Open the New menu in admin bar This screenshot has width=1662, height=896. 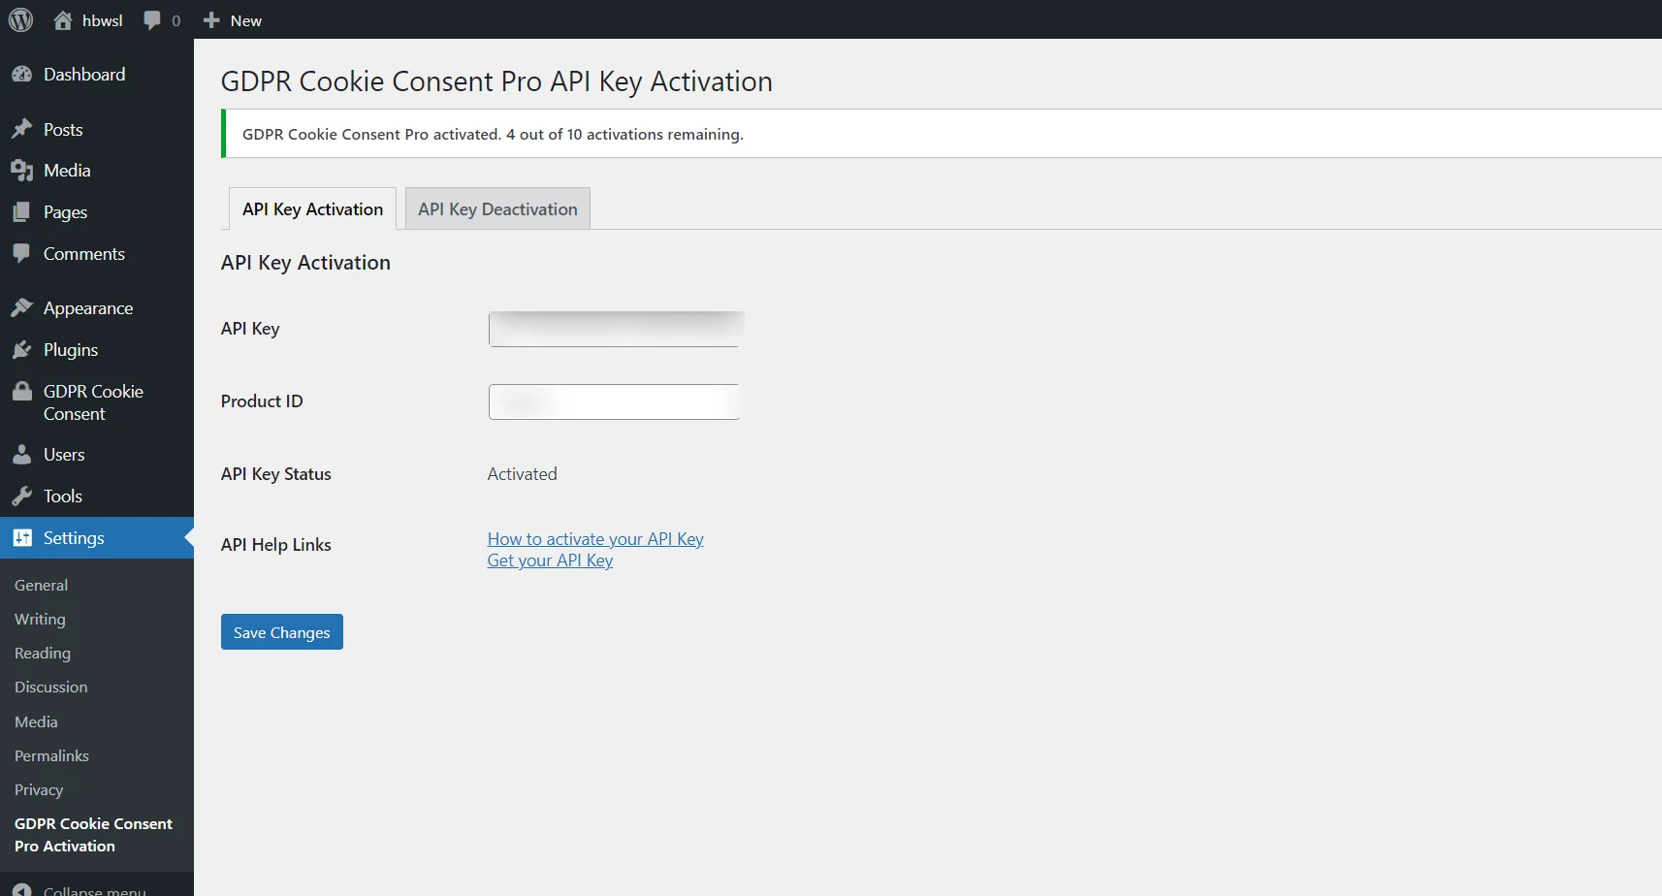pyautogui.click(x=232, y=19)
